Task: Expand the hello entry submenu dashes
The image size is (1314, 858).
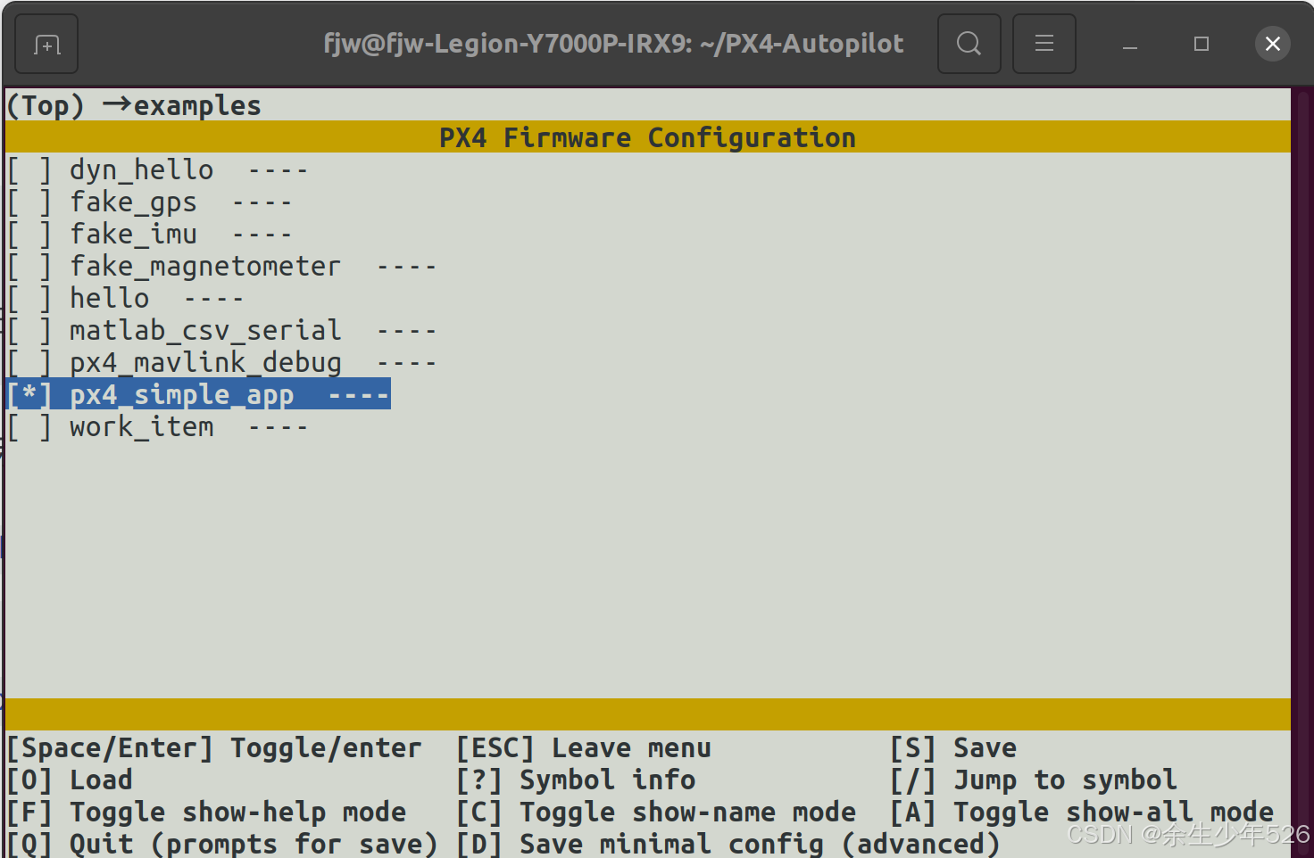Action: 213,297
